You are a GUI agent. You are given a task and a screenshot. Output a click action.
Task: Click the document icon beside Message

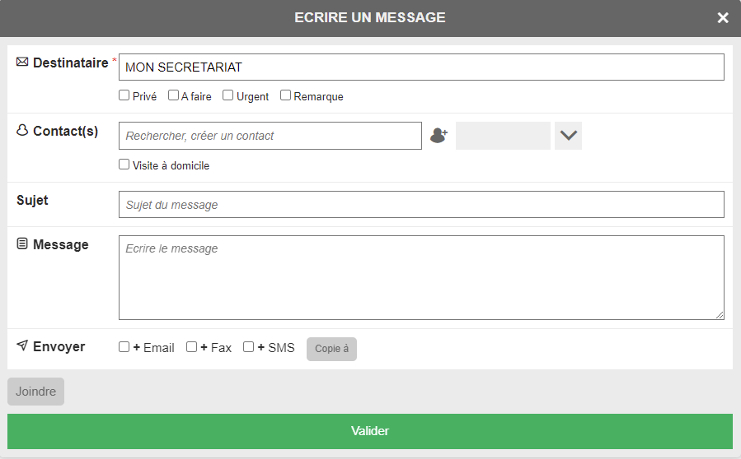(22, 244)
